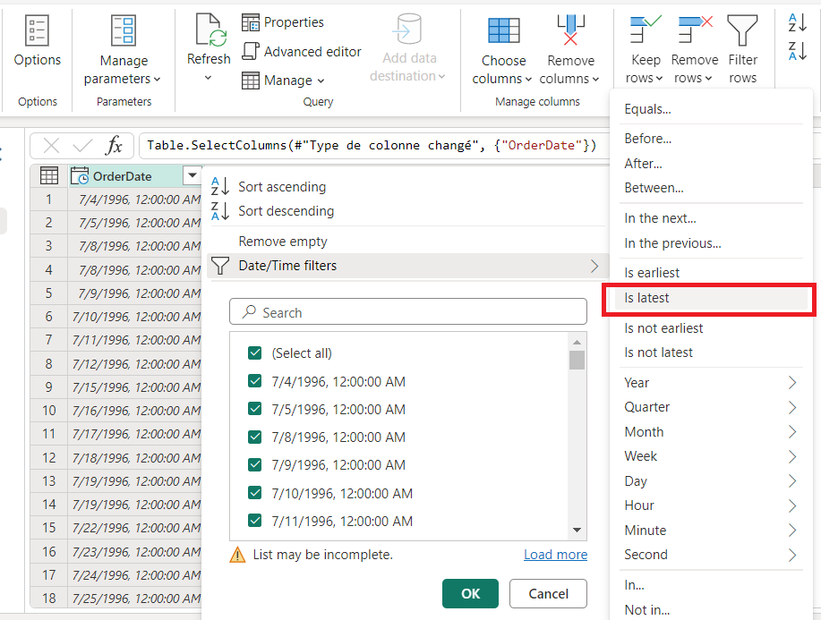Sort ascending using ribbon A-Z icon
The height and width of the screenshot is (620, 821).
pyautogui.click(x=798, y=22)
